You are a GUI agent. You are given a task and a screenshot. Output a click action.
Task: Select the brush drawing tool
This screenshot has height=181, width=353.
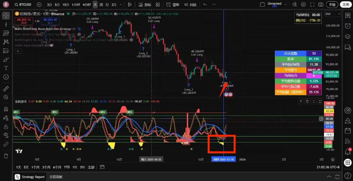point(6,60)
